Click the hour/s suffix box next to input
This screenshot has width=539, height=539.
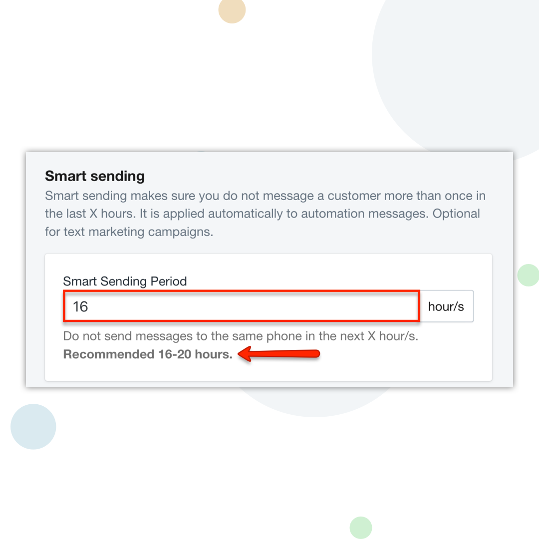point(446,306)
